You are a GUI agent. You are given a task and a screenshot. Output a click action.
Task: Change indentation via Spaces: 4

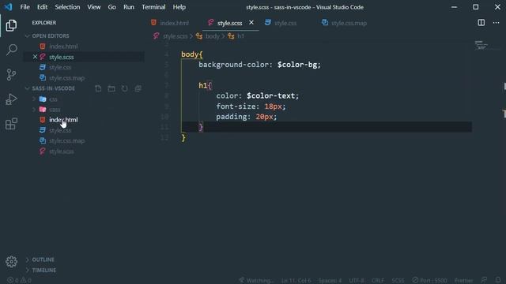pyautogui.click(x=330, y=281)
